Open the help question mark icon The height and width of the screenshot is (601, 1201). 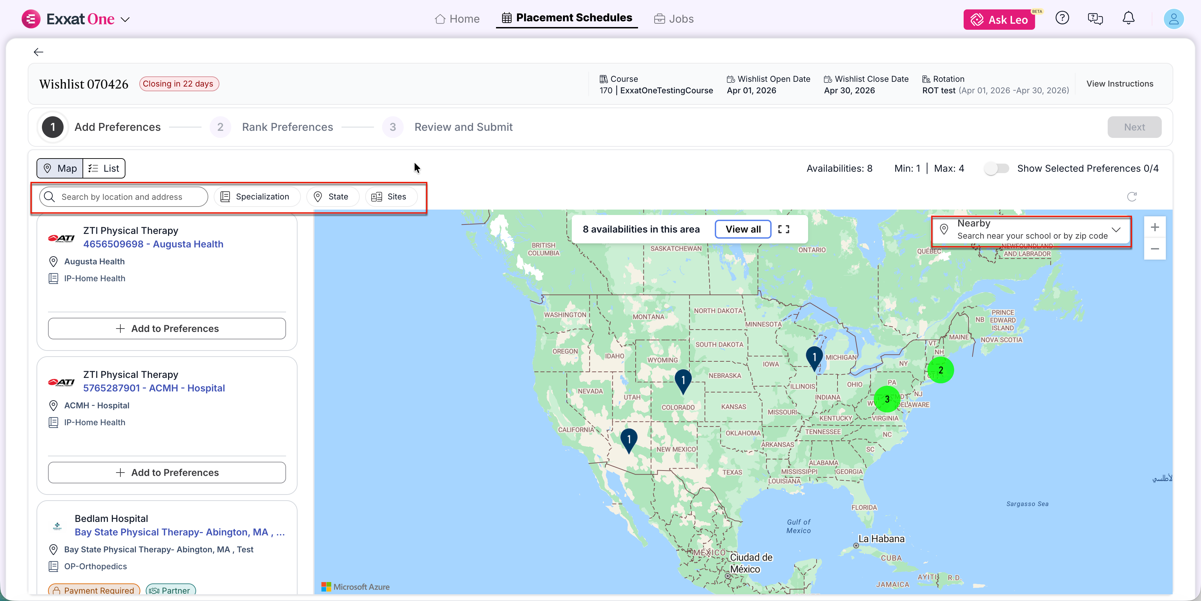pyautogui.click(x=1062, y=18)
